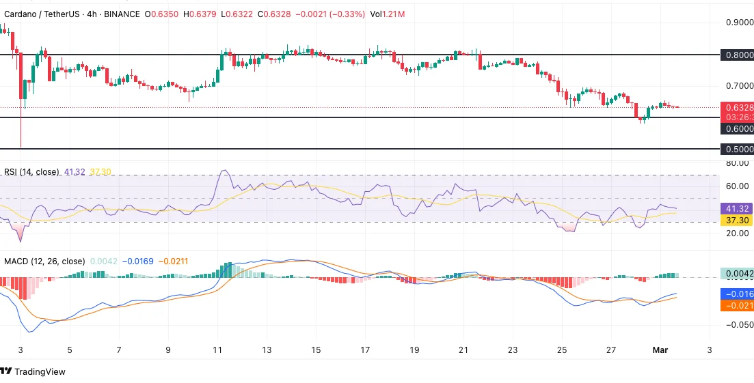The image size is (754, 383).
Task: Click the MACD histogram scale tag 0.0042
Action: click(x=737, y=274)
